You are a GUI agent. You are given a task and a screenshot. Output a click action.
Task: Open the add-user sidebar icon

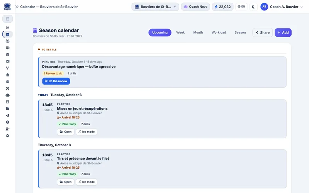[7, 129]
